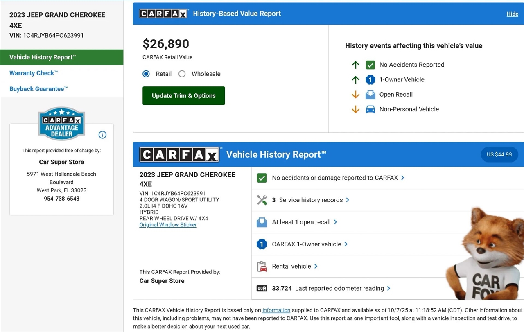
Task: Open the Warranty Check tab
Action: (34, 73)
